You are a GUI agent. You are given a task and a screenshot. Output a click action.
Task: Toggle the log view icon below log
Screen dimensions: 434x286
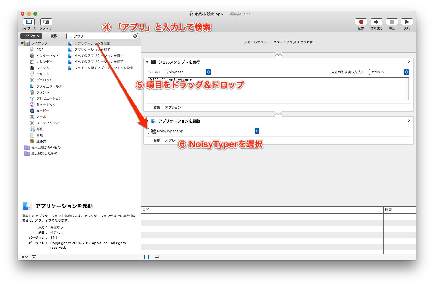[x=146, y=257]
